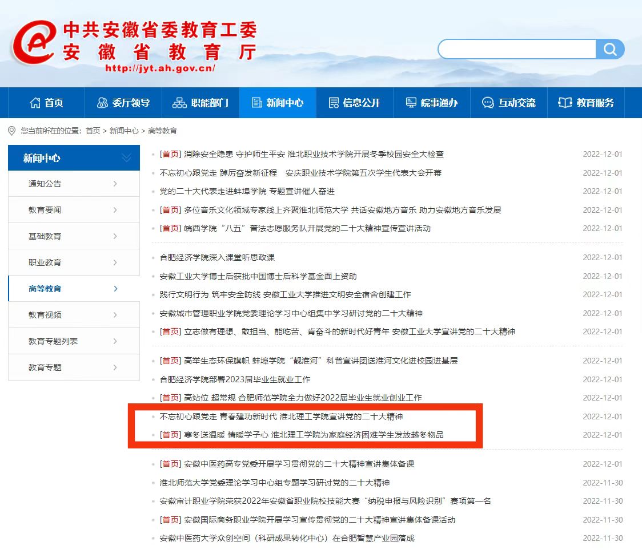Click the home icon beside 首页

click(x=35, y=103)
